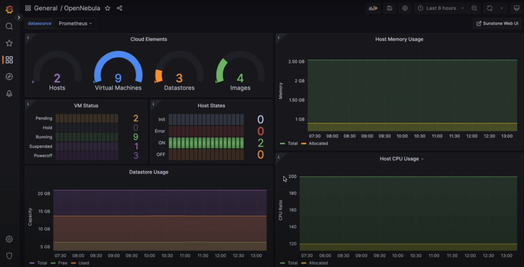The image size is (524, 267).
Task: Open the Grafana home logo
Action: click(x=10, y=9)
